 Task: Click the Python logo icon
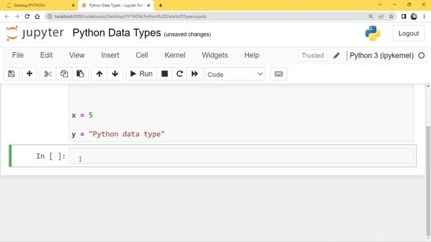click(372, 34)
